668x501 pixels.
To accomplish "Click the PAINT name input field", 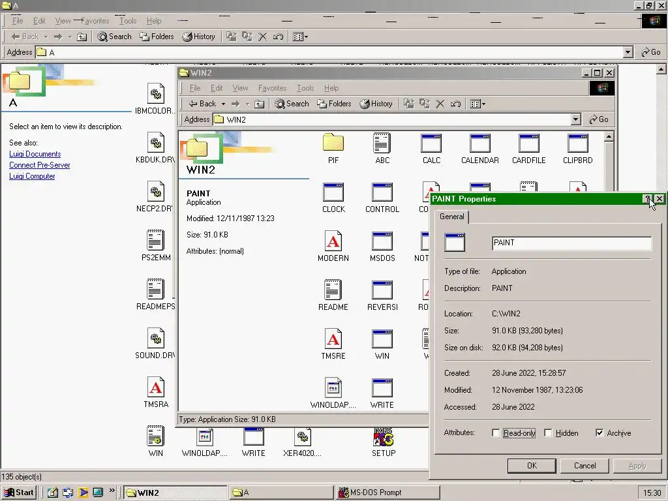I will click(571, 243).
